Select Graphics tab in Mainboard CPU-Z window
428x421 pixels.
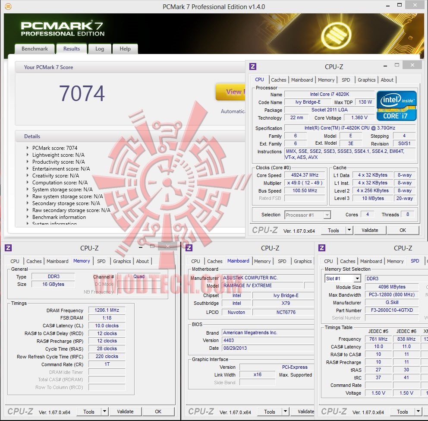(x=302, y=261)
